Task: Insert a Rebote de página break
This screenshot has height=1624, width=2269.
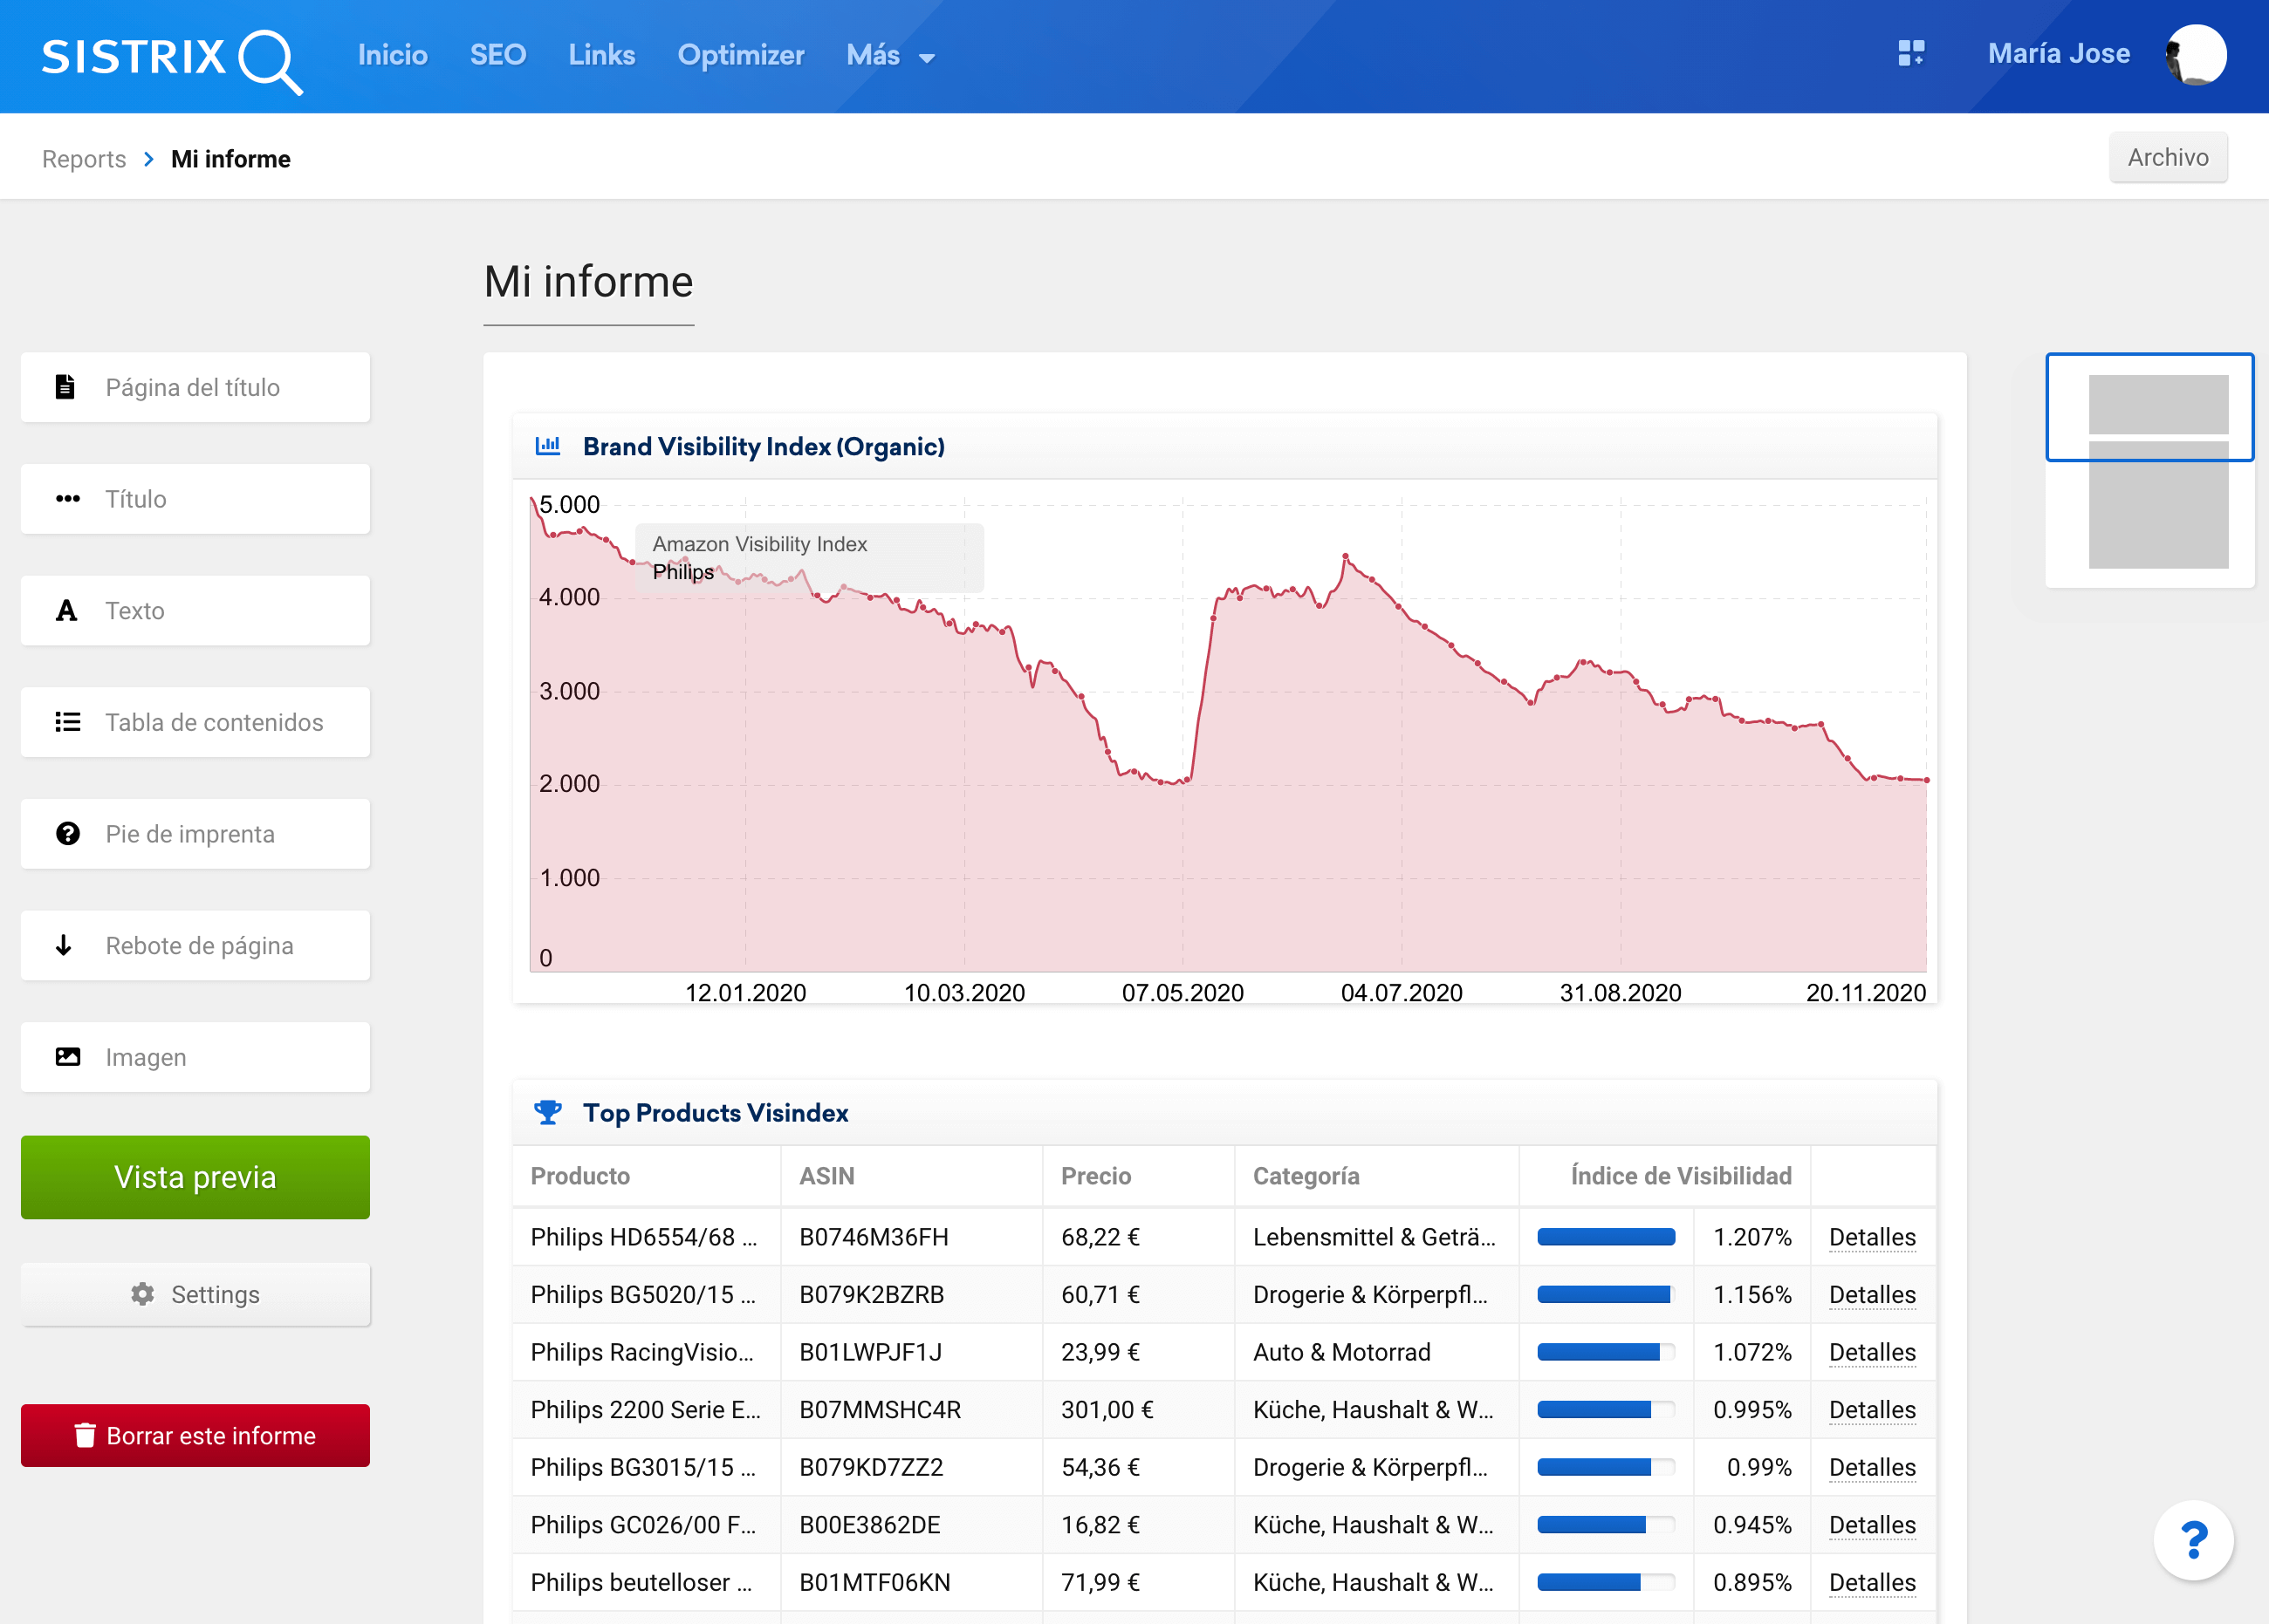Action: (195, 945)
